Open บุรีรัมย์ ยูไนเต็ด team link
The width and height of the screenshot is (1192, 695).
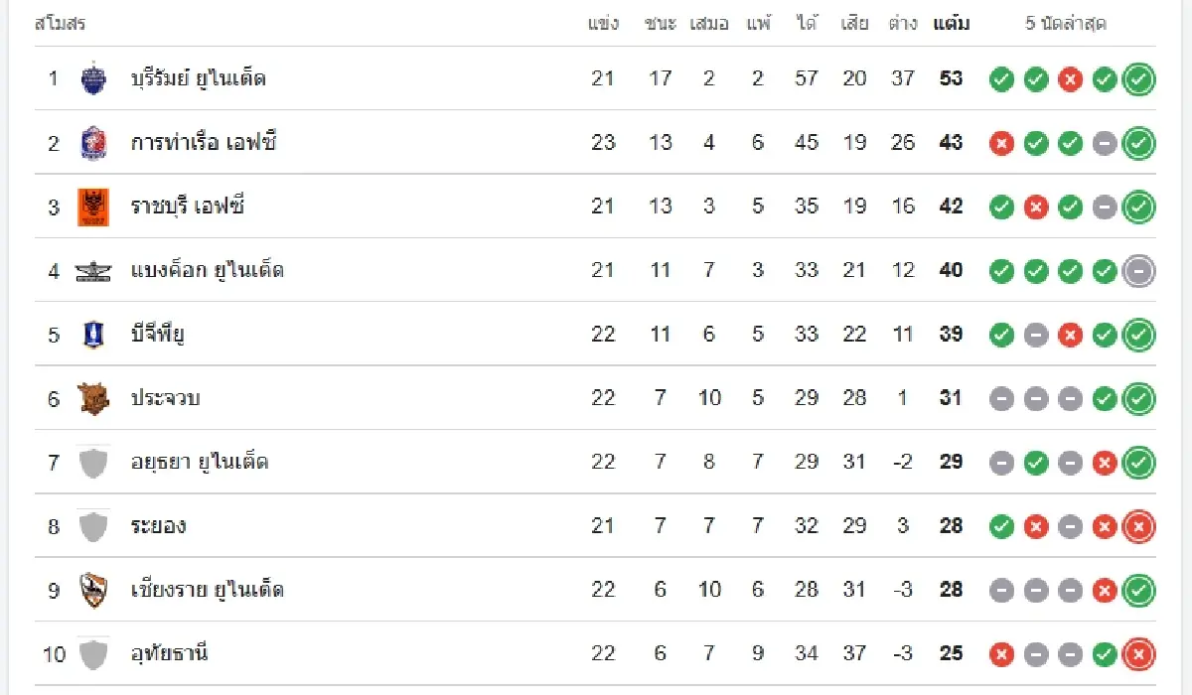199,78
